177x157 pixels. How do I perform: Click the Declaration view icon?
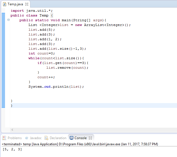tap(46, 138)
